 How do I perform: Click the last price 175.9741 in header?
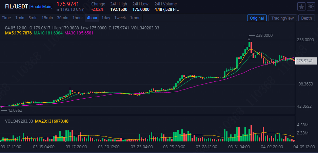67,4
